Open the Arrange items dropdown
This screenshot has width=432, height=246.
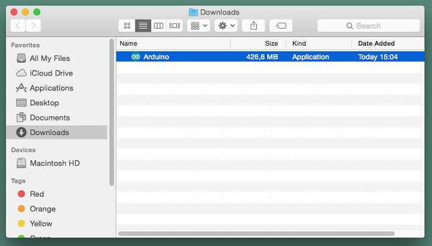tap(199, 26)
